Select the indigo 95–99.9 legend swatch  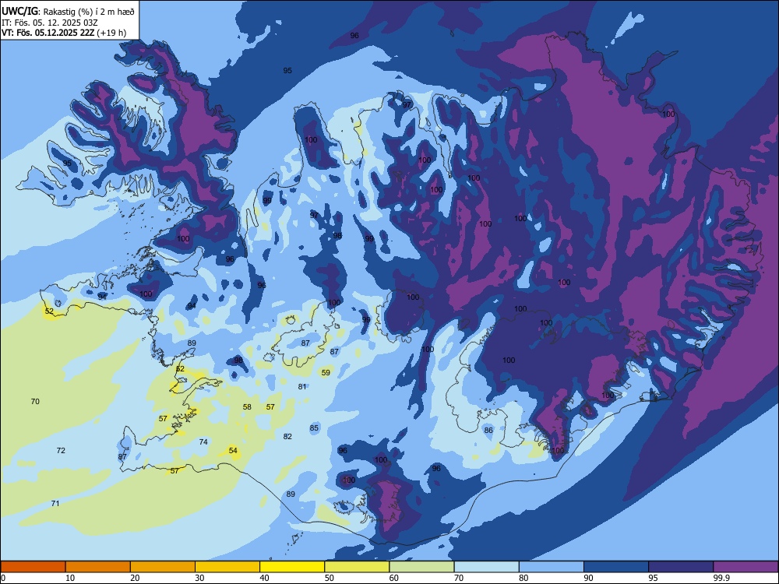pyautogui.click(x=681, y=567)
